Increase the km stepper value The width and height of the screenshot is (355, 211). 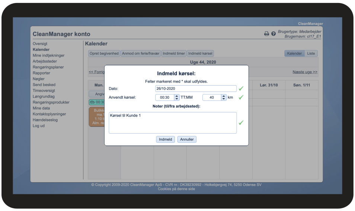pyautogui.click(x=224, y=96)
